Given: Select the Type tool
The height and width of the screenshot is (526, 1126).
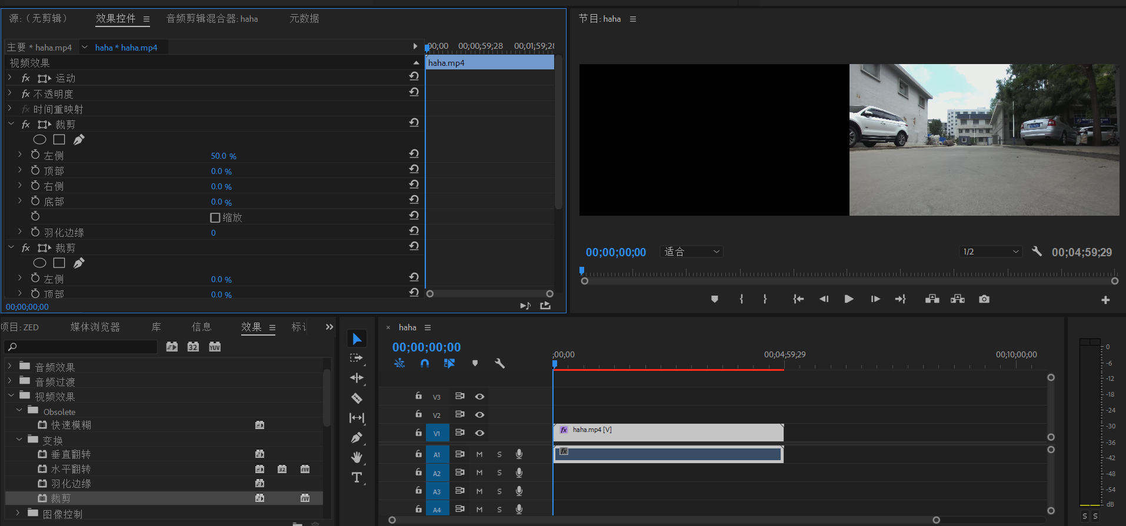Looking at the screenshot, I should (x=357, y=477).
